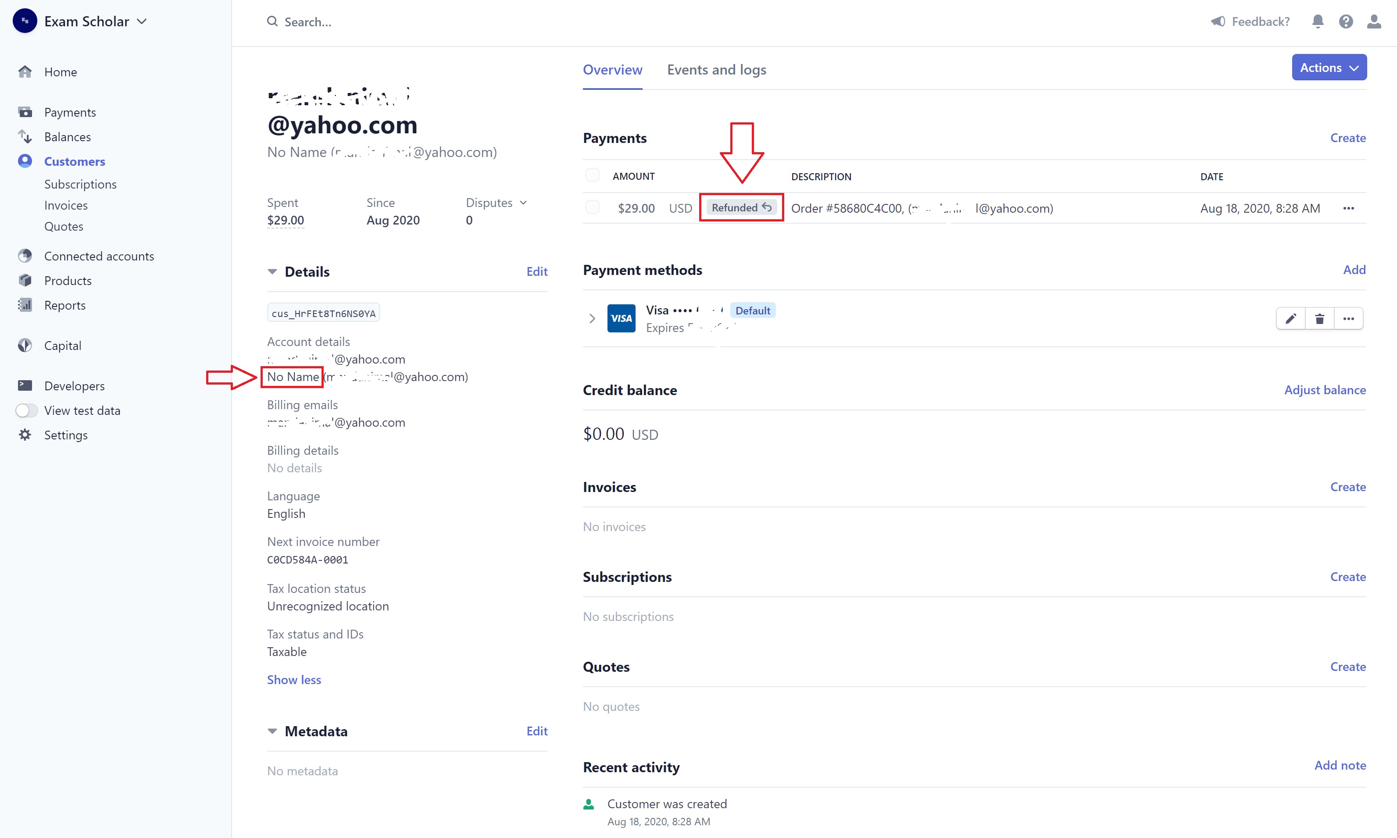Click the Exam Scholar logo
The image size is (1397, 838).
click(25, 21)
